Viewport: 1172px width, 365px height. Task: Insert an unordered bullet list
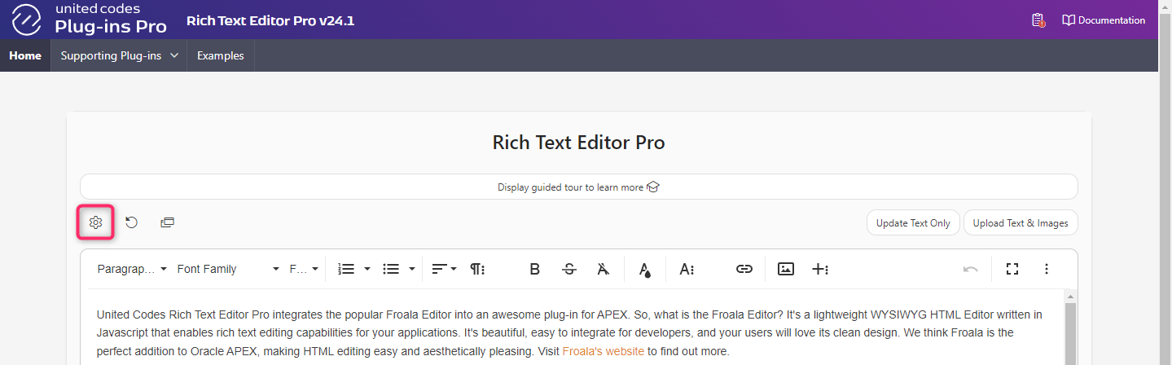click(x=391, y=269)
